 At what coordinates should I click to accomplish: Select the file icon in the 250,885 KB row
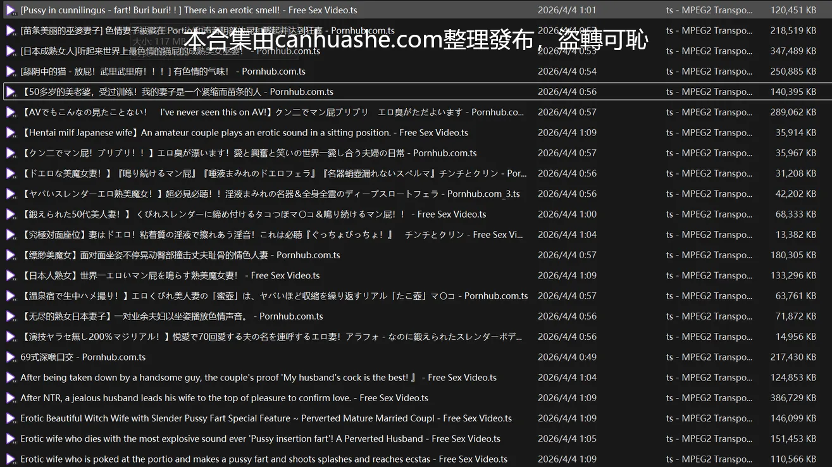[x=11, y=72]
